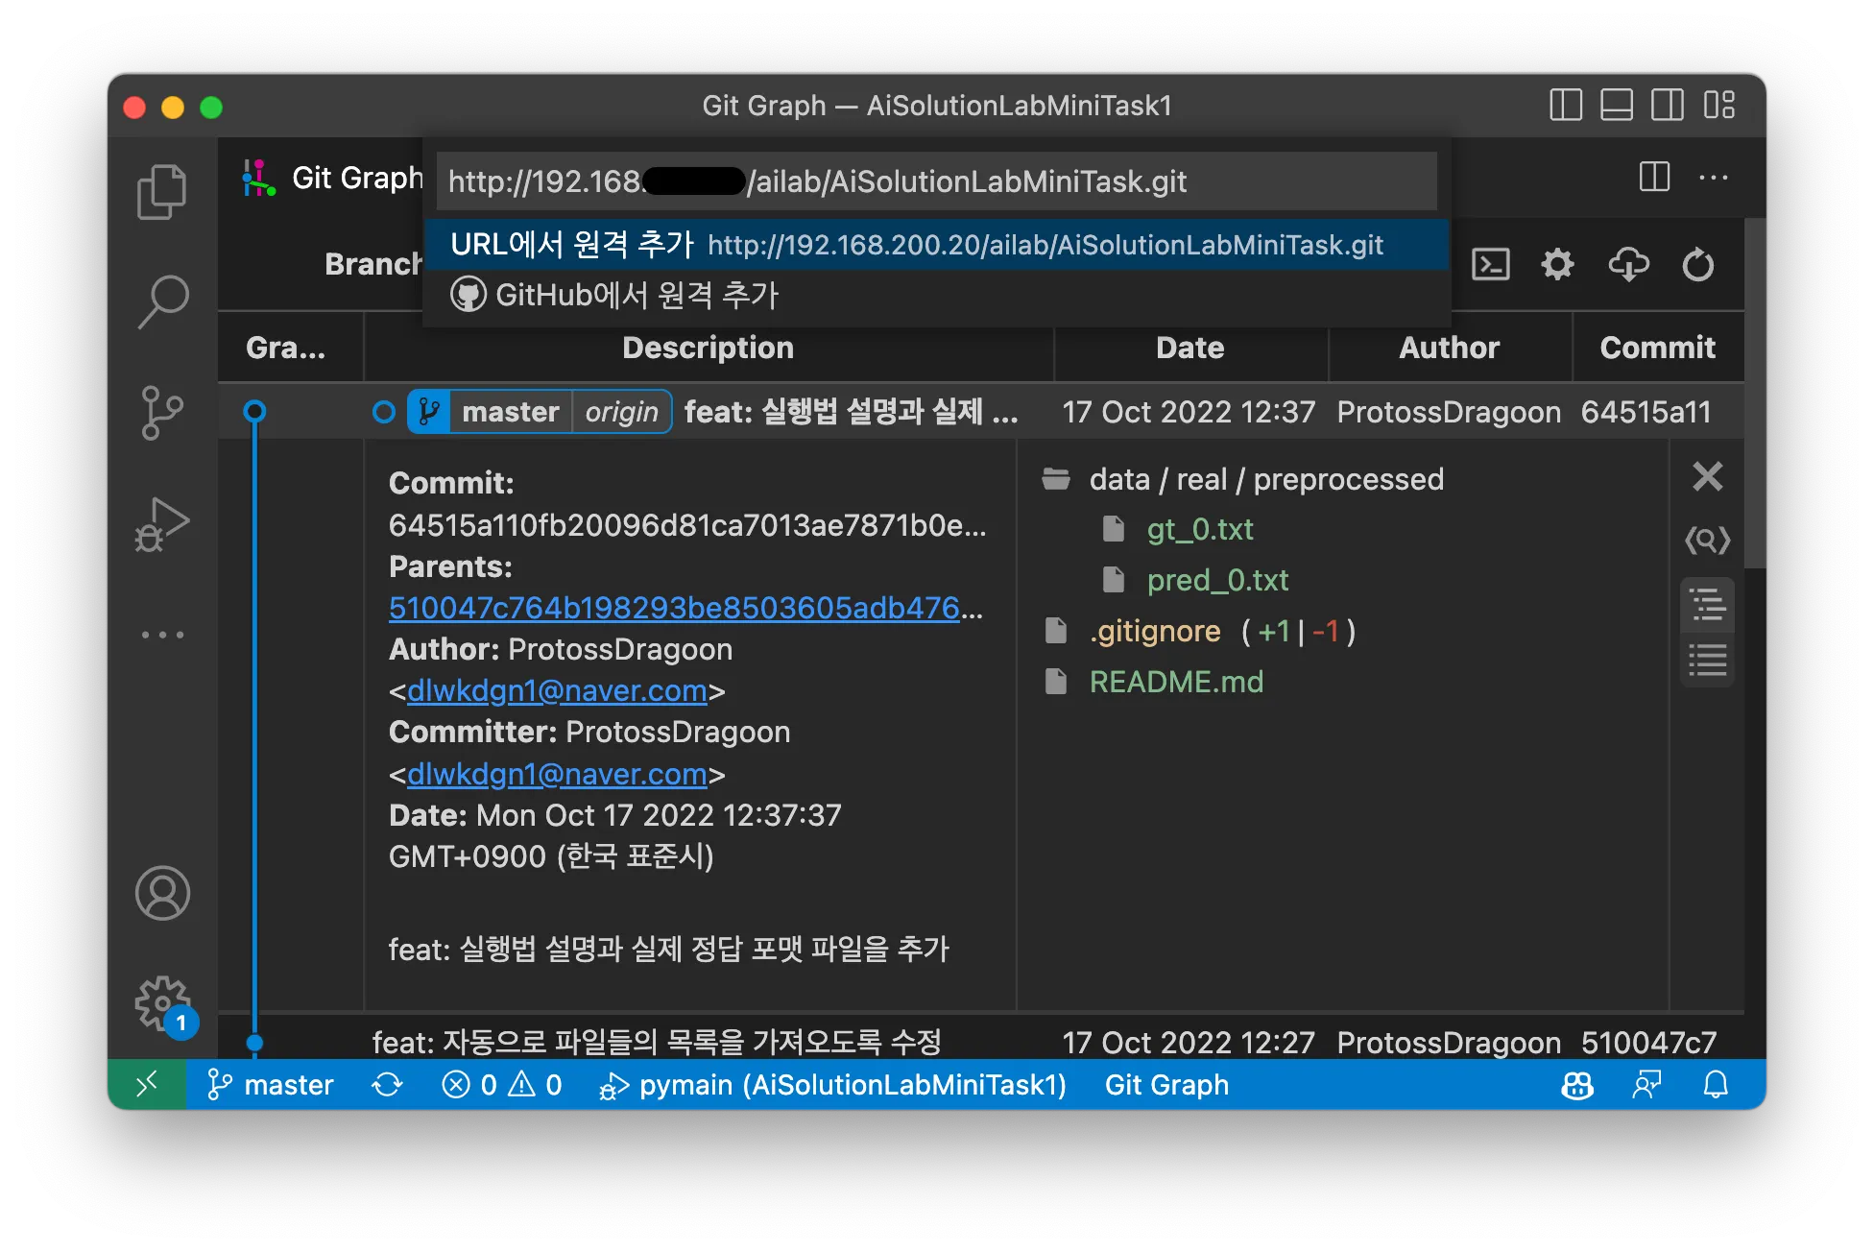Switch file list to flat list view
This screenshot has height=1252, width=1874.
[1708, 661]
